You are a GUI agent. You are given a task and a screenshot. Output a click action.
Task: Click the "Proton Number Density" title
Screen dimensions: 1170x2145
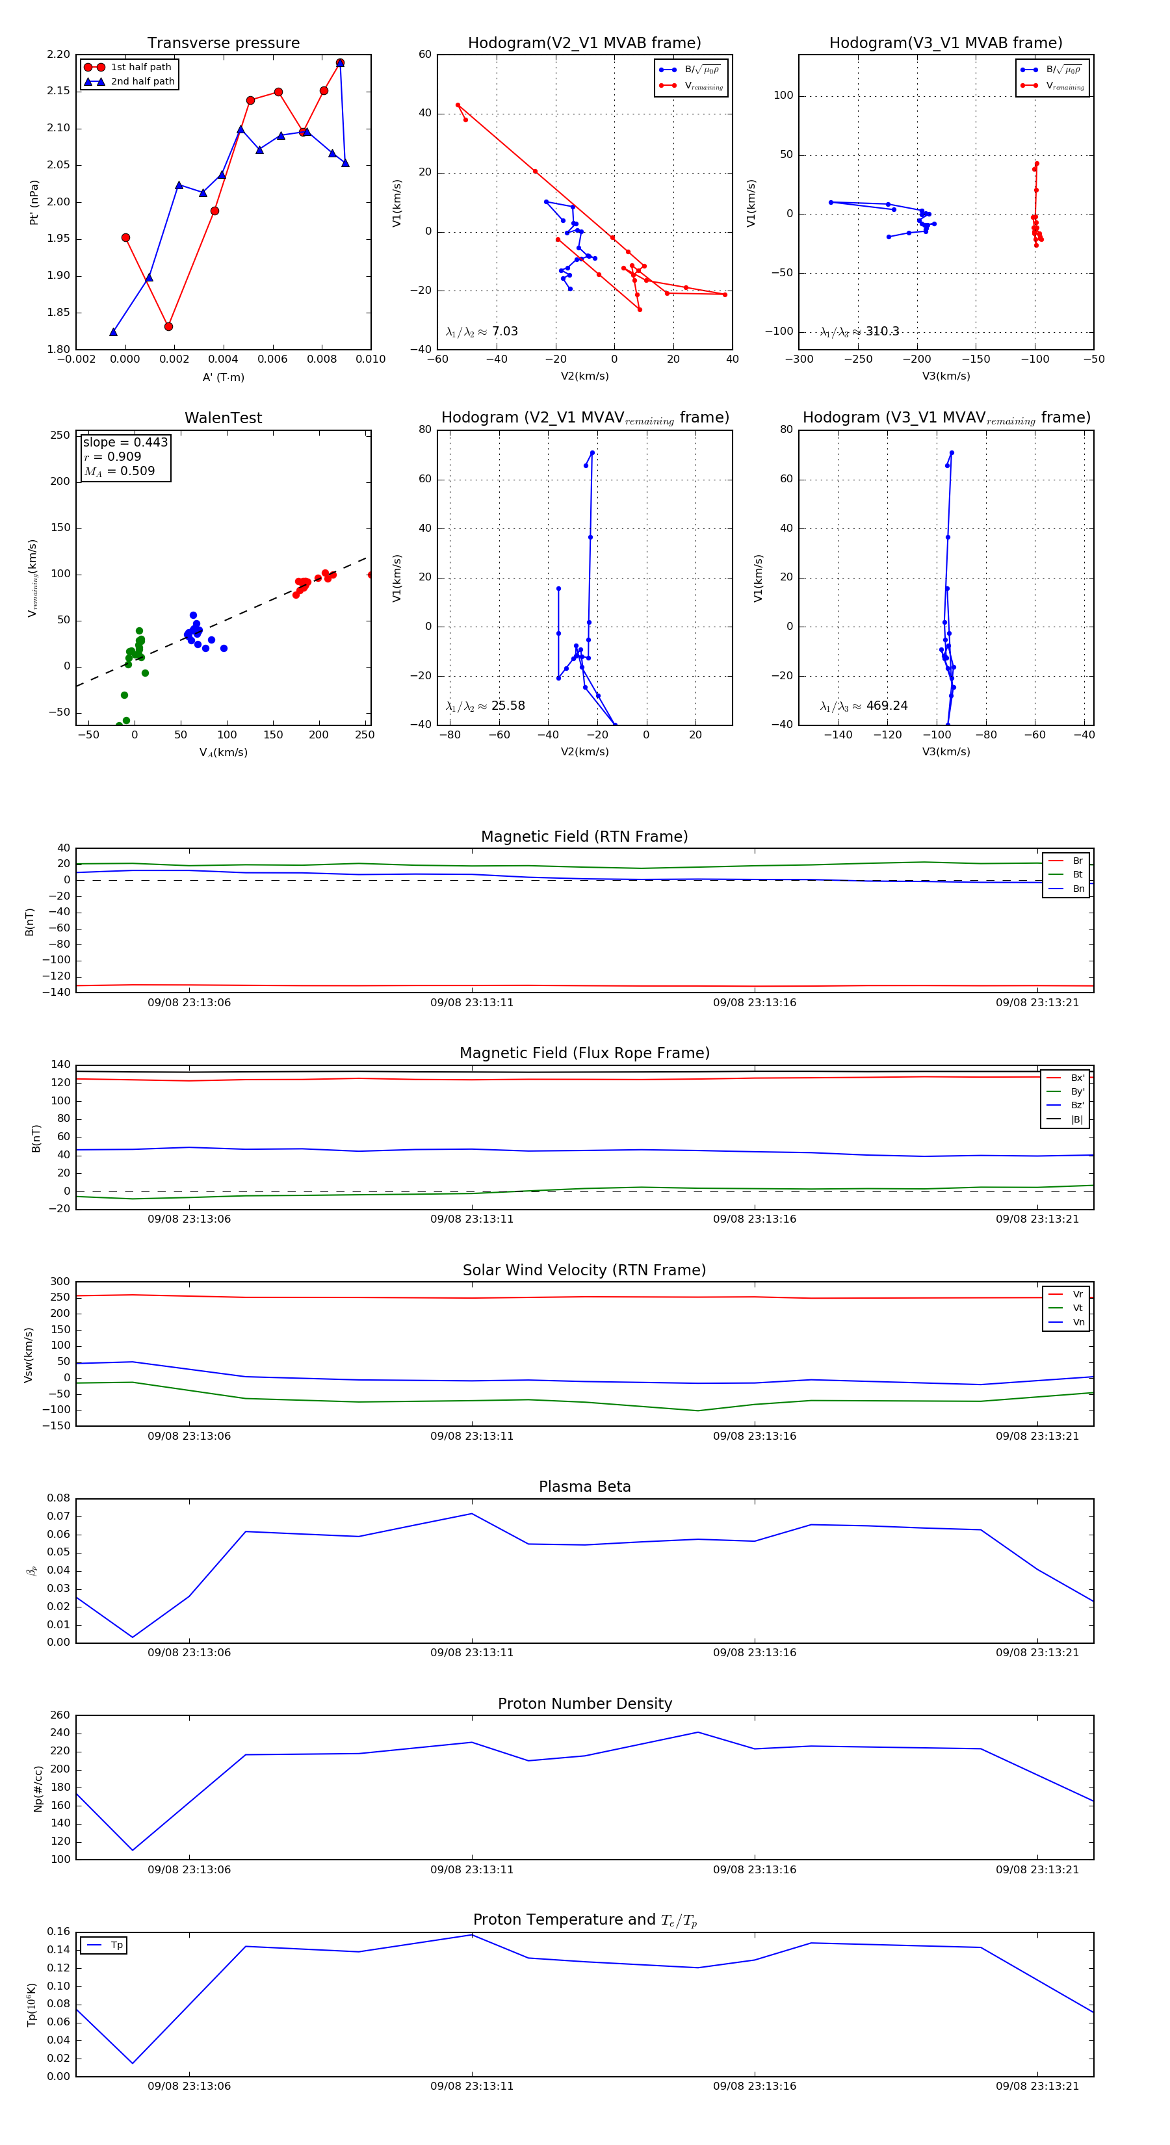(584, 1704)
